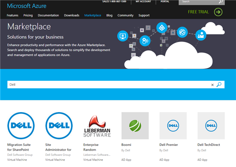Click "Dell Software Group" under Migration Suite
Viewport: 236px width, 167px height.
click(20, 155)
